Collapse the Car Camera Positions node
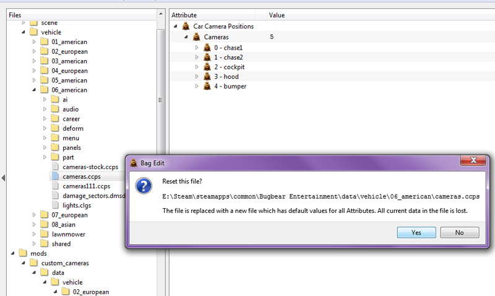 [x=176, y=26]
